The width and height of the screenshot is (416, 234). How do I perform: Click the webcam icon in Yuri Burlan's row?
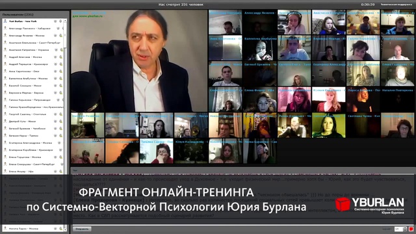click(55, 21)
